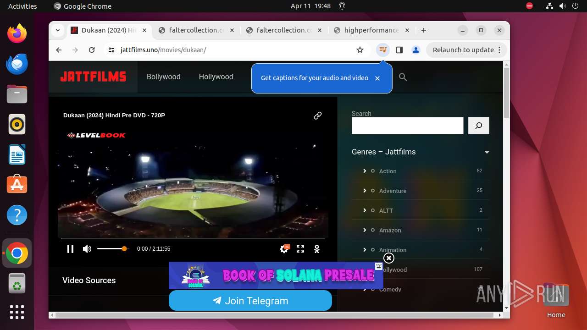The image size is (587, 330).
Task: Open the Adventure genre link
Action: point(393,191)
